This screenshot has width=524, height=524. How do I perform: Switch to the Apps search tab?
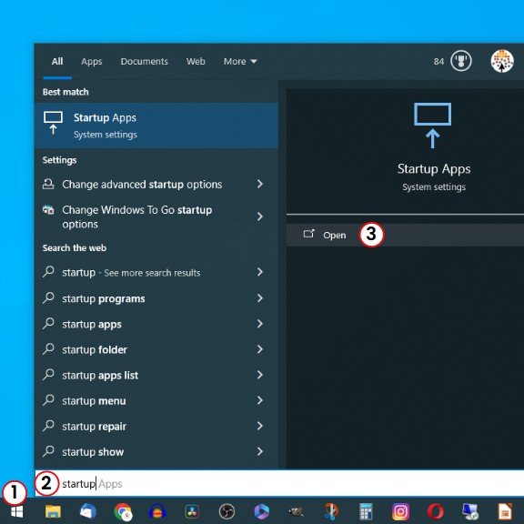pyautogui.click(x=92, y=62)
